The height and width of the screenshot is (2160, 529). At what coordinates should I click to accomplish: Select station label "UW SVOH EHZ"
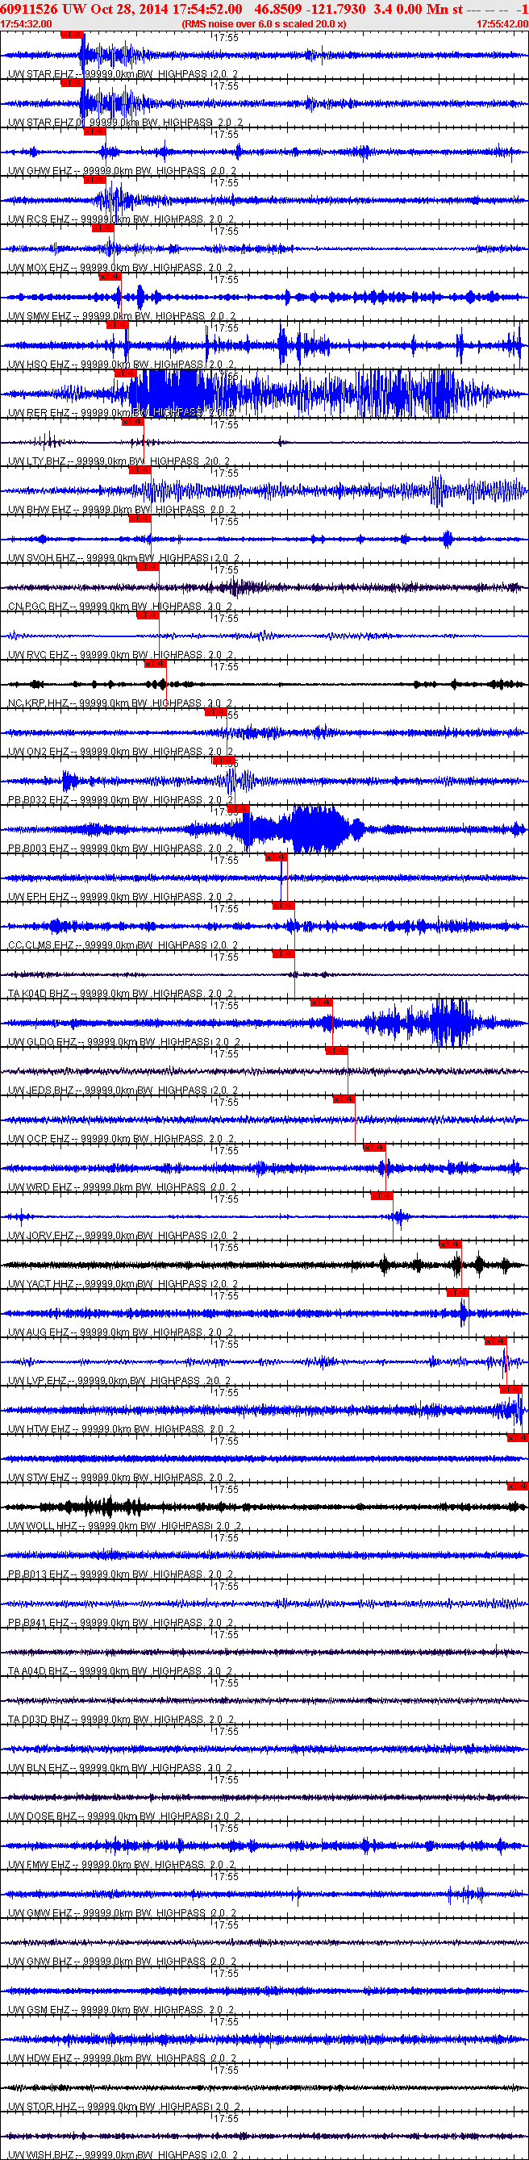pos(42,558)
